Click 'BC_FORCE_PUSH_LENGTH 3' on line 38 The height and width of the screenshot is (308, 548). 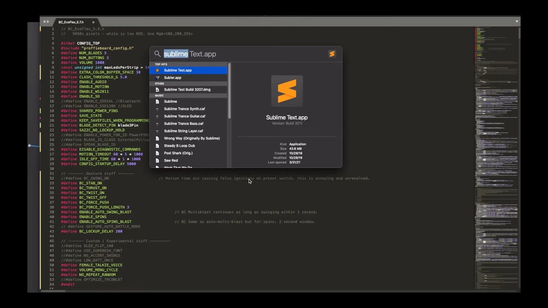pos(104,207)
